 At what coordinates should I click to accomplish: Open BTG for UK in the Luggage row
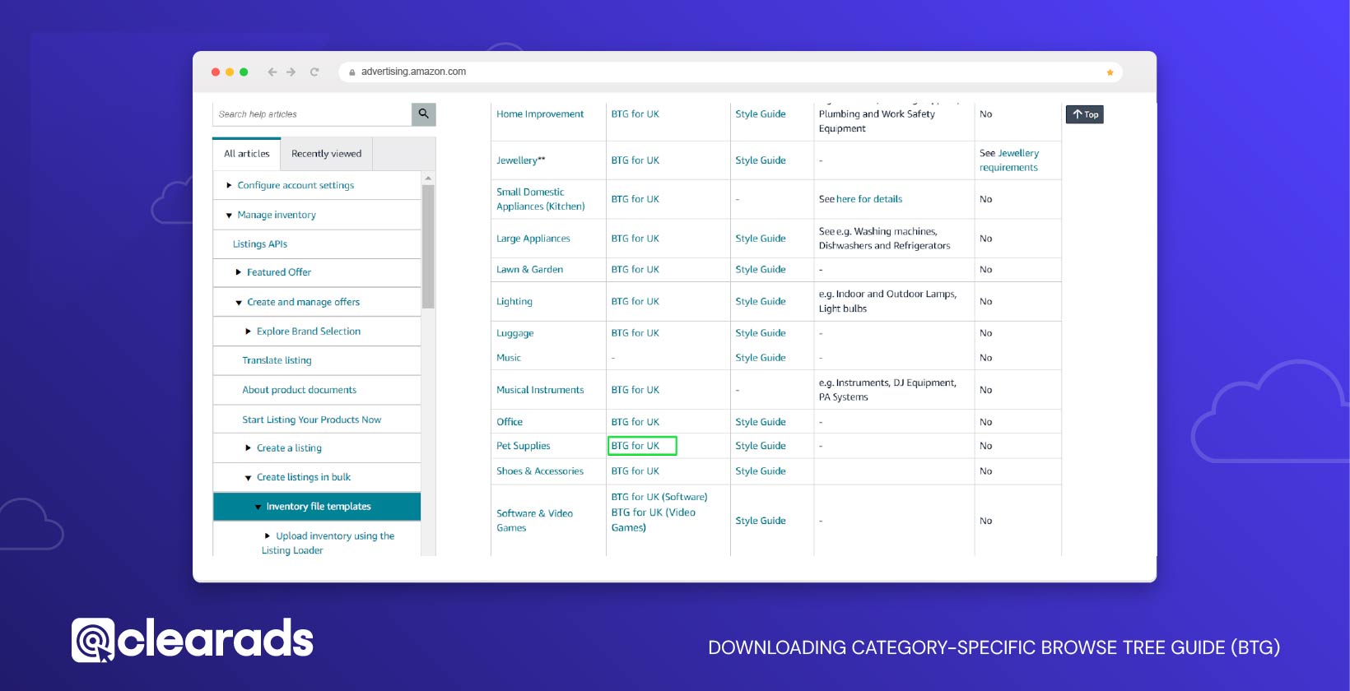[x=635, y=333]
